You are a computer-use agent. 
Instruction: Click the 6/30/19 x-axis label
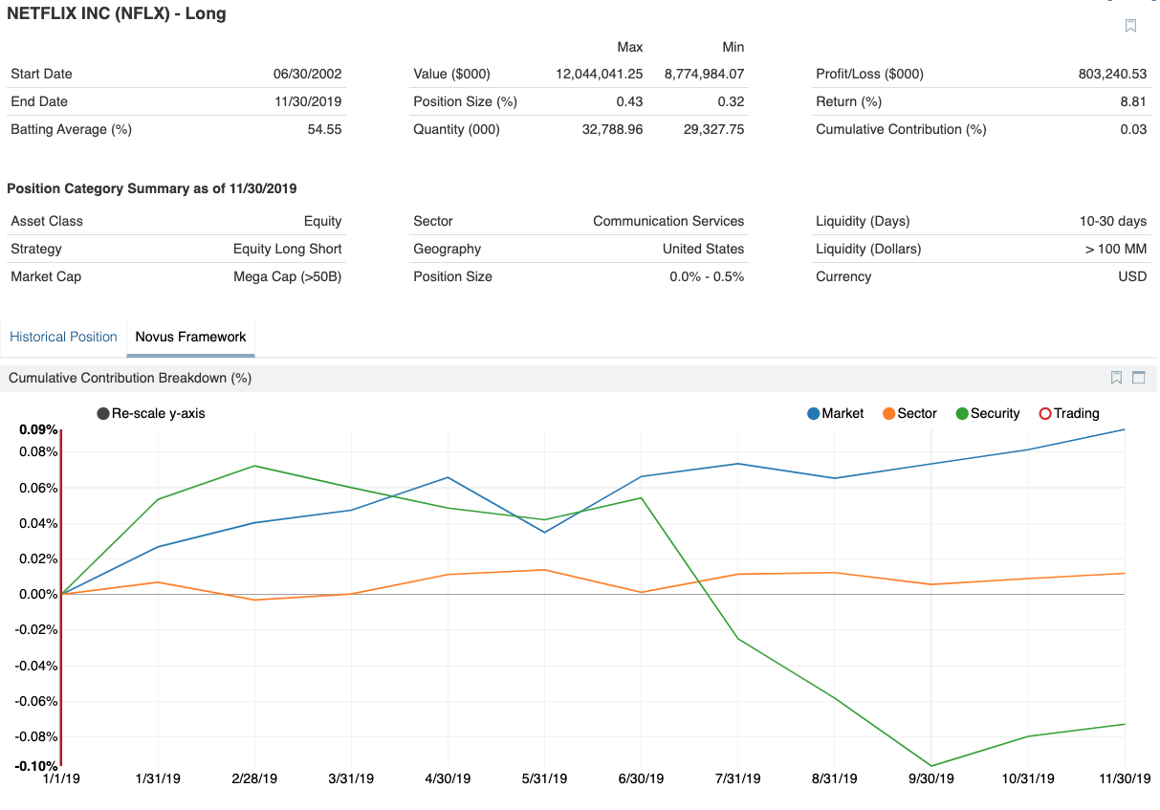point(641,779)
